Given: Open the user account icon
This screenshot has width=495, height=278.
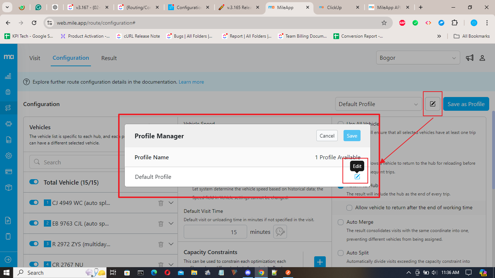Looking at the screenshot, I should click(x=482, y=58).
